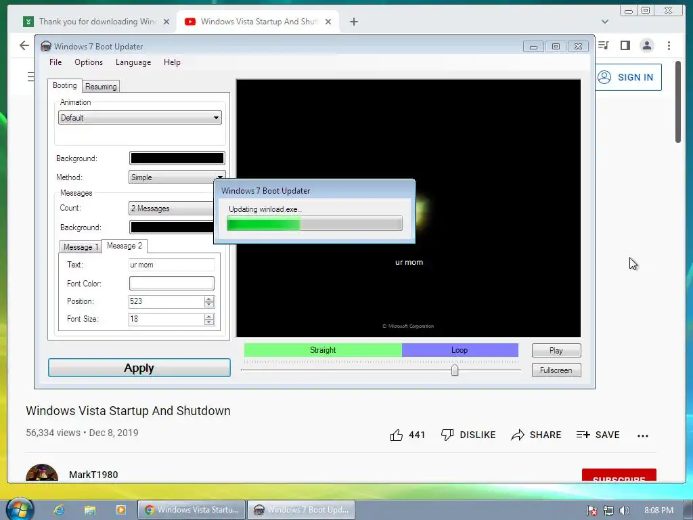Open the Options menu

pos(89,62)
